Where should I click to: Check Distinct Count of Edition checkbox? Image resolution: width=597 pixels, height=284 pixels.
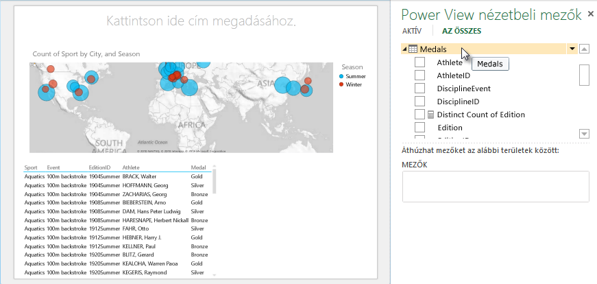tap(419, 114)
